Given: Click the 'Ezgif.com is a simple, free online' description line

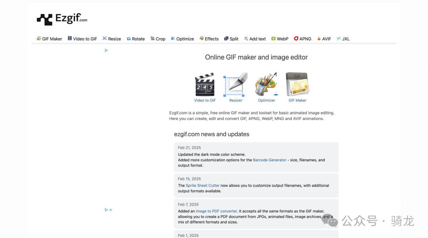Looking at the screenshot, I should pyautogui.click(x=252, y=113).
